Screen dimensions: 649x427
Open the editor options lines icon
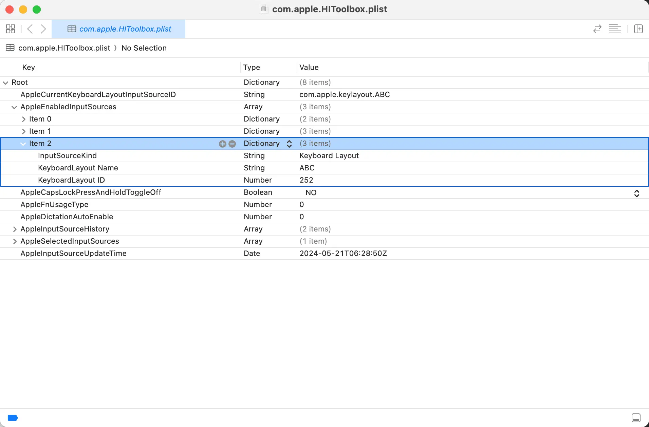[x=615, y=29]
